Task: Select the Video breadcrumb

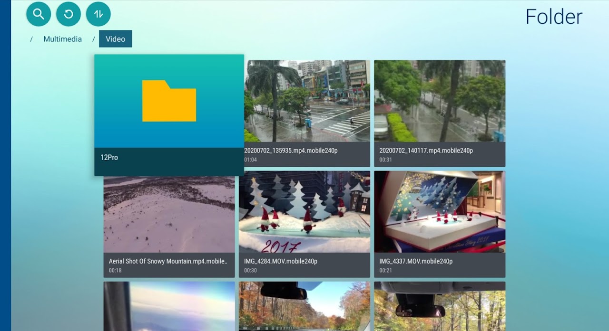Action: tap(116, 39)
